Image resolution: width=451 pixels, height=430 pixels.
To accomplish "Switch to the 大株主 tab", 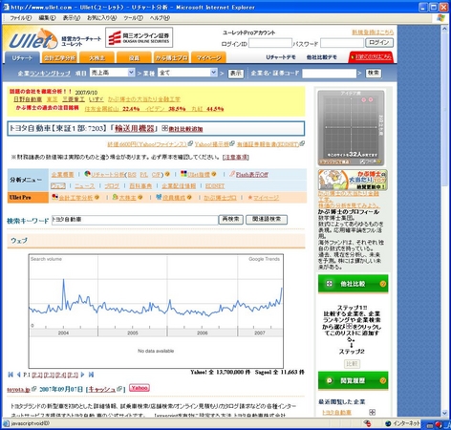I will tap(97, 58).
